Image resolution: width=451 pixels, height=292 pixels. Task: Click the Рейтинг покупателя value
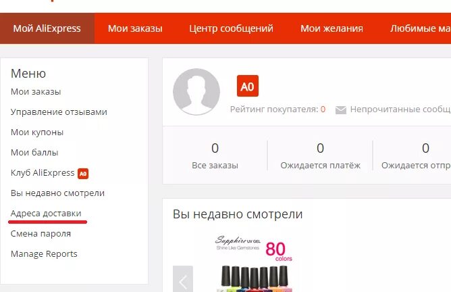click(x=323, y=109)
